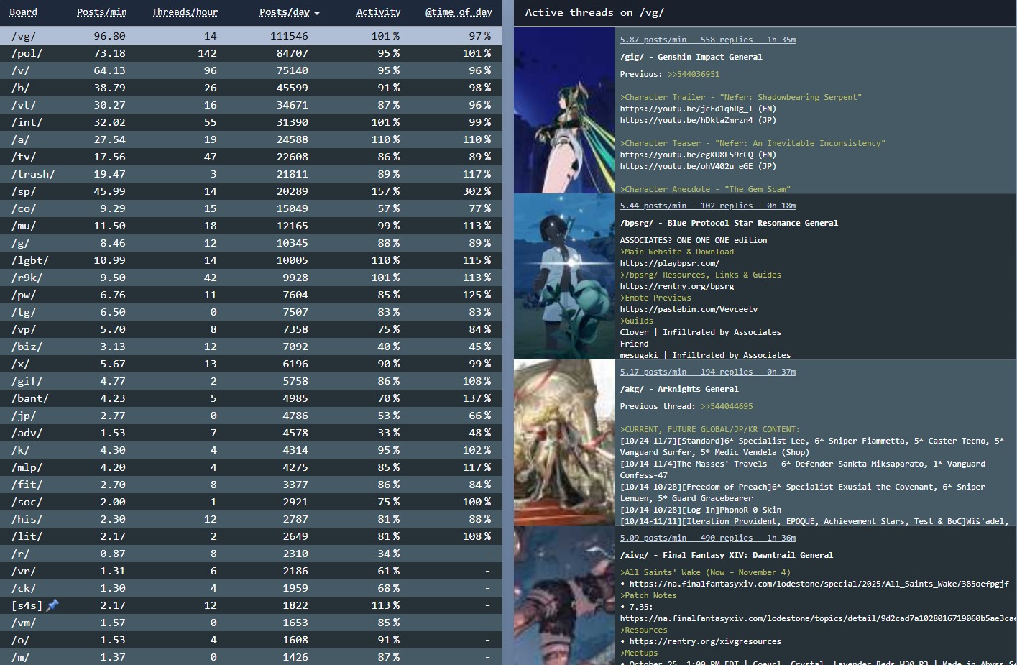
Task: Open the Arknights General thread thumbnail
Action: point(564,443)
